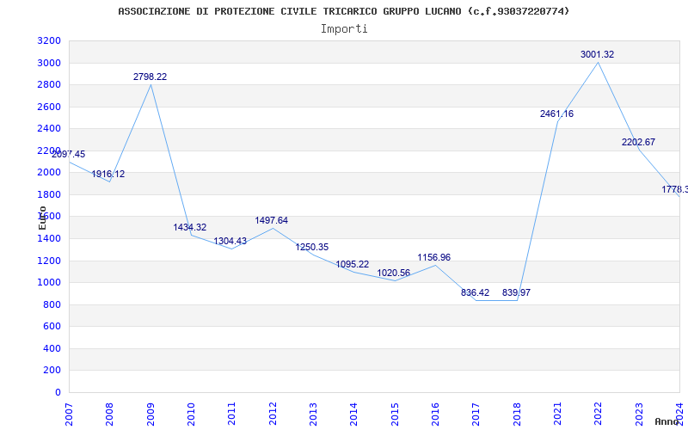This screenshot has height=430, width=688.
Task: Click the Euro y-axis title
Action: (42, 217)
